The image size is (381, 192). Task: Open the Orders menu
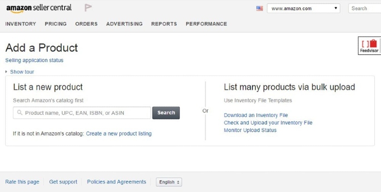click(x=86, y=24)
